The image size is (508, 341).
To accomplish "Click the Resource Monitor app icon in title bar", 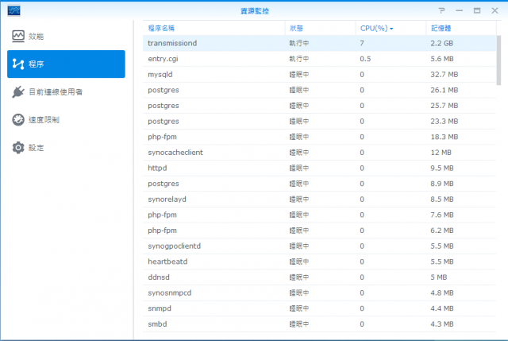I will [x=14, y=10].
